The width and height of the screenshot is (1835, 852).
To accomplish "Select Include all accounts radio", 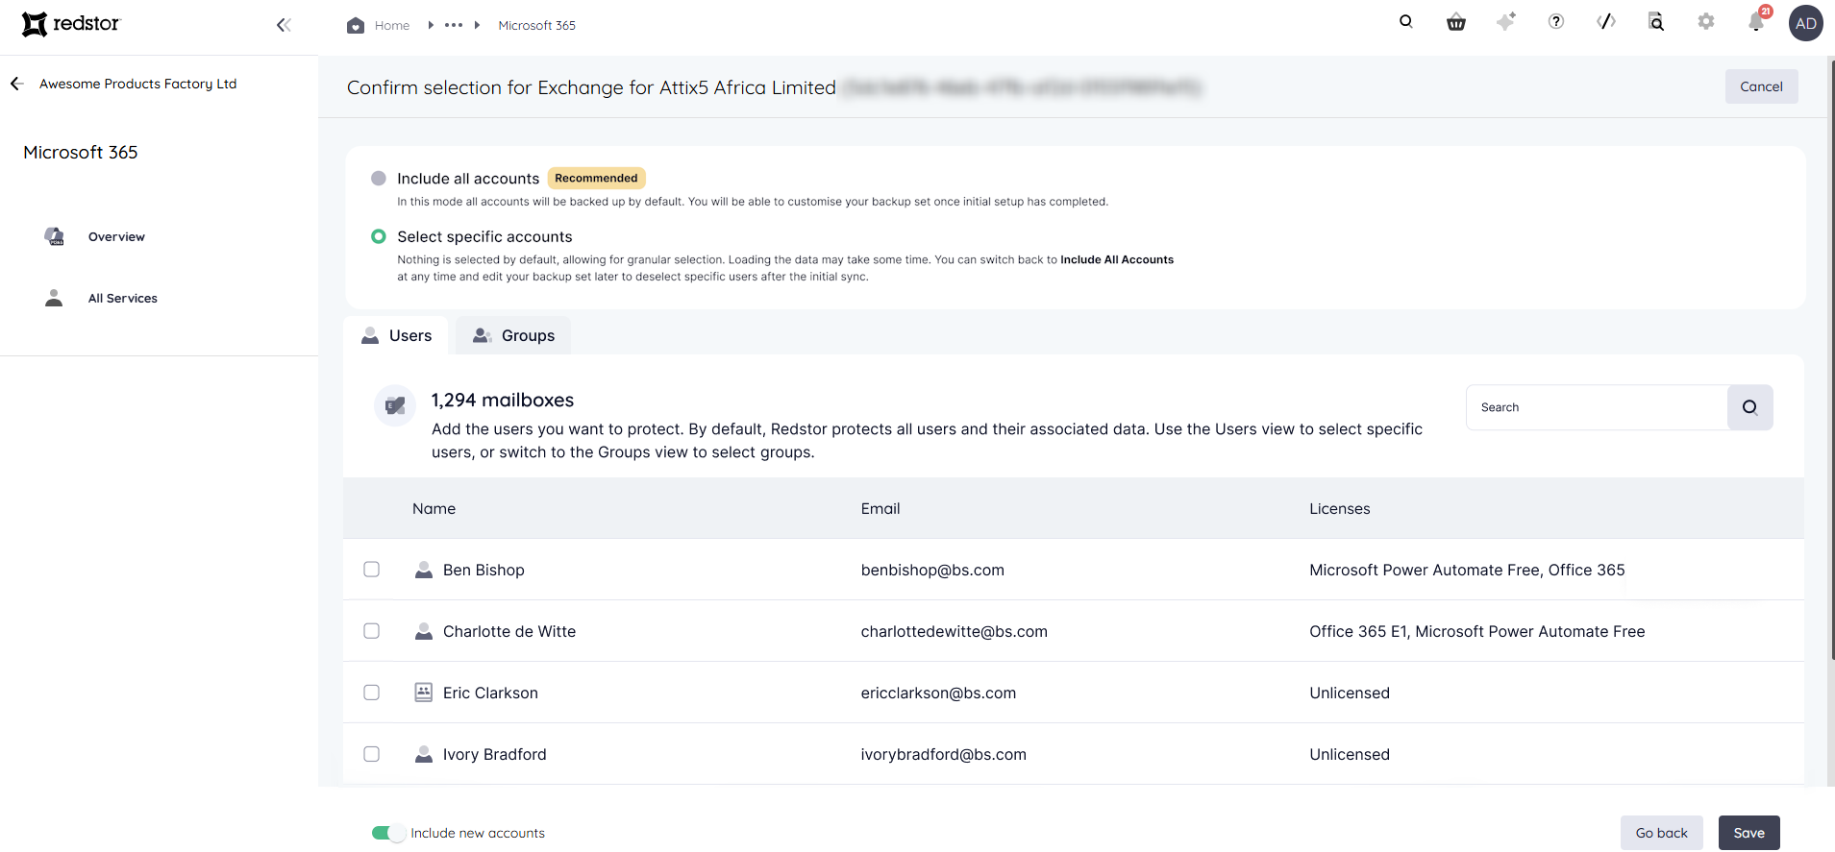I will coord(379,179).
